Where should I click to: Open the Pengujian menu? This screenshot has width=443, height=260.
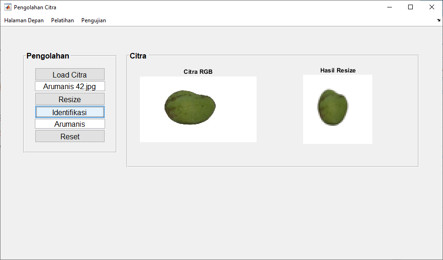click(x=93, y=20)
